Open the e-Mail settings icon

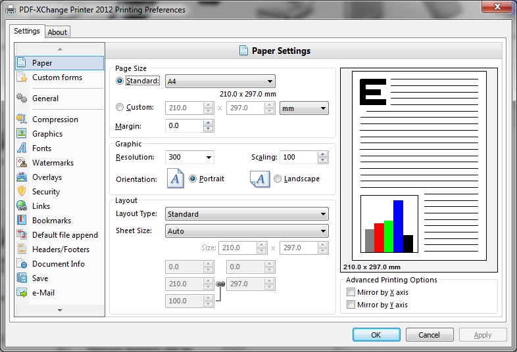(x=22, y=293)
